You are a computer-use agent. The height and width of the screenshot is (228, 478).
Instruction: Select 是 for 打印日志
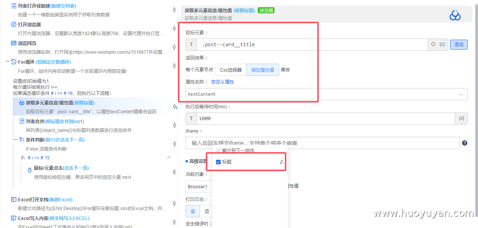pyautogui.click(x=193, y=211)
